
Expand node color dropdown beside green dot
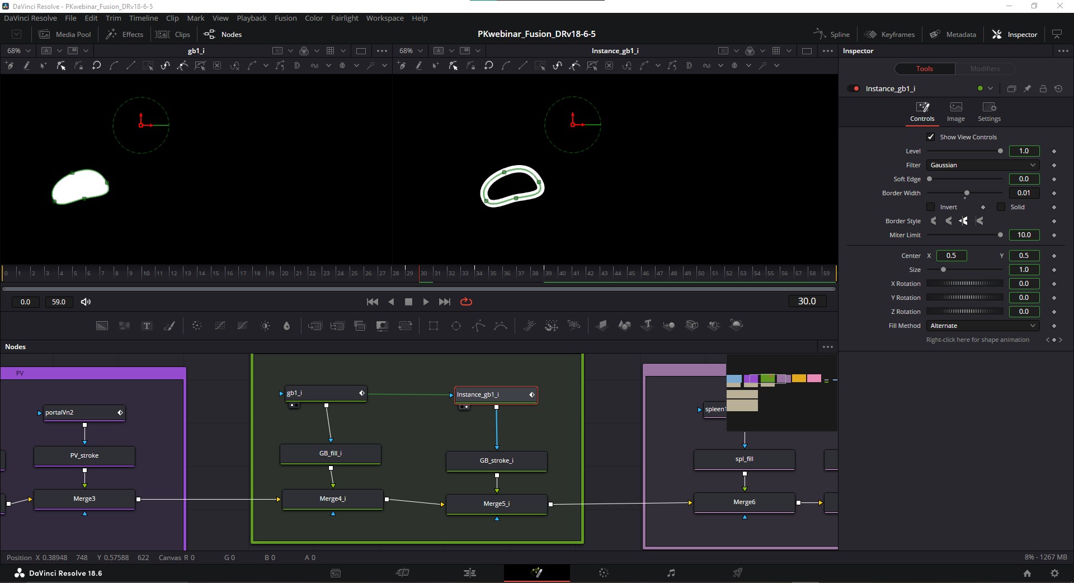coord(990,88)
